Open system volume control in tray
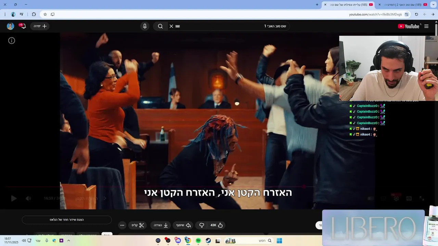Viewport: 438px width, 246px height. 24,241
